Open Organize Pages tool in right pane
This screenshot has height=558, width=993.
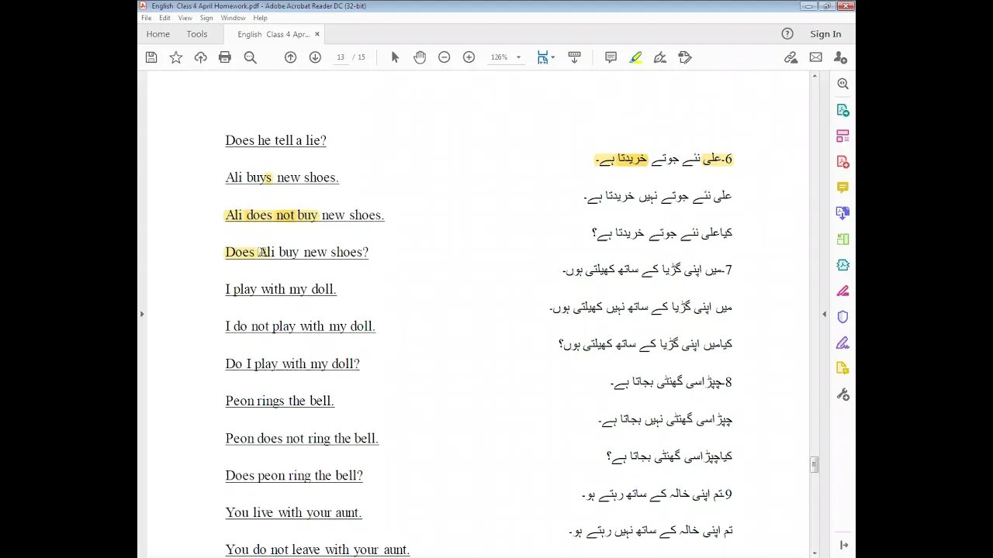(x=843, y=239)
